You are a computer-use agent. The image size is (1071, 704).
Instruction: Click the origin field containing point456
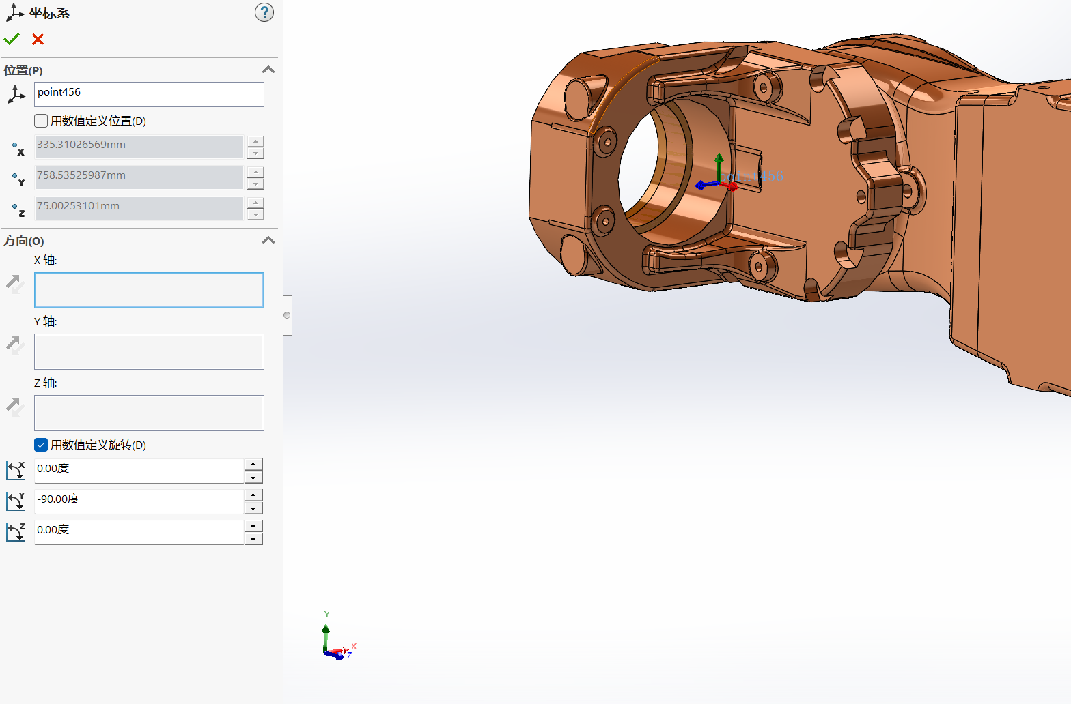click(x=149, y=94)
